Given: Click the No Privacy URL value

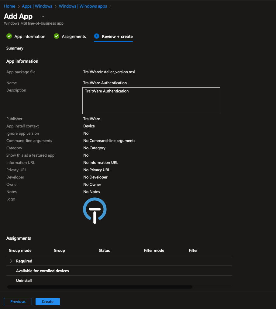Looking at the screenshot, I should tap(97, 170).
